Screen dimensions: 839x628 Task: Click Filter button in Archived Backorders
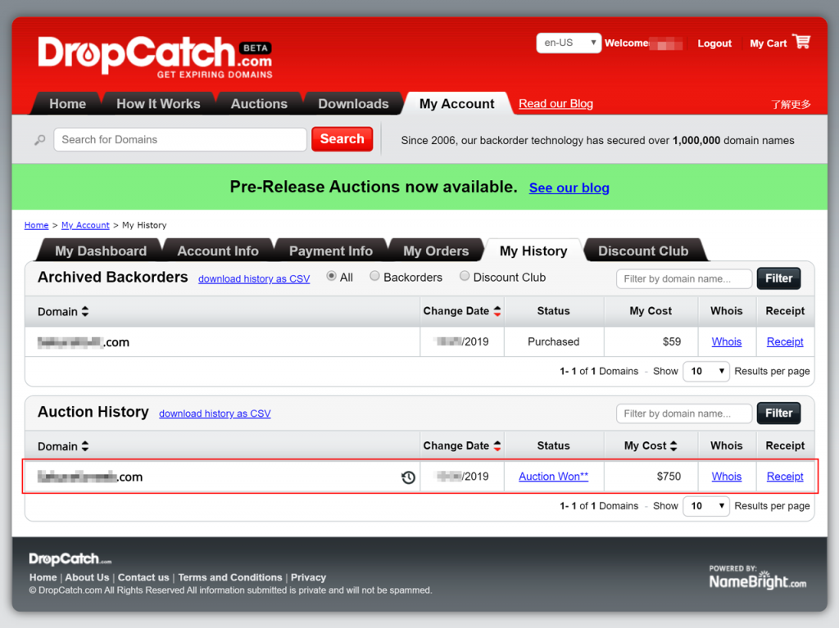[778, 278]
